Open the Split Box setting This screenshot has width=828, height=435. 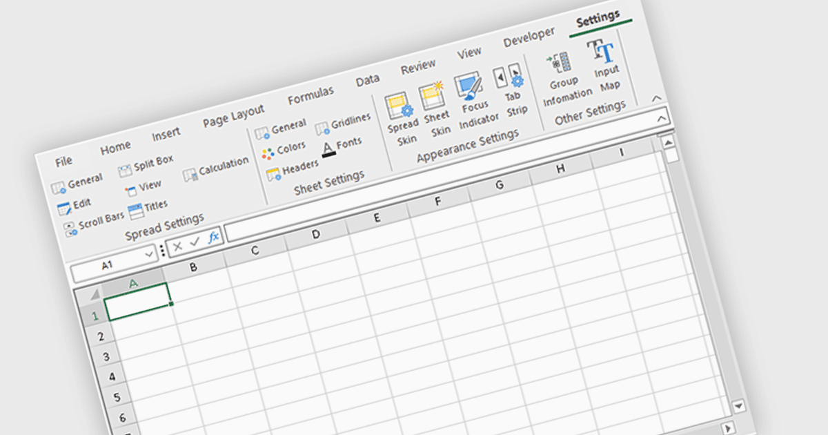[146, 164]
